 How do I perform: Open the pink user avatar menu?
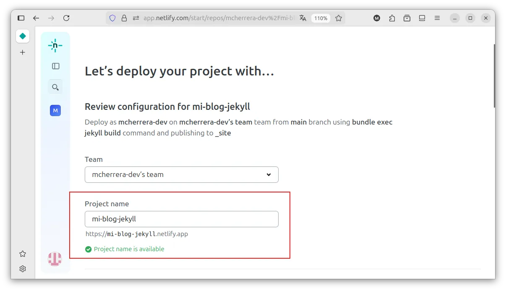(55, 259)
